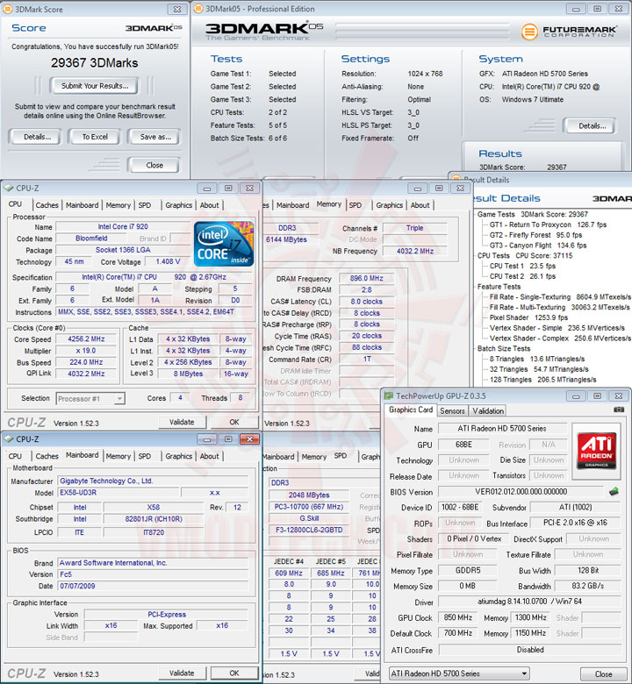Screen dimensions: 632x684
Task: Close the Motherboard CPU-Z window with red X
Action: pos(250,438)
